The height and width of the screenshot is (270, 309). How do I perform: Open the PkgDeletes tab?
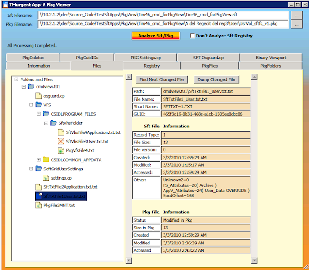click(33, 58)
